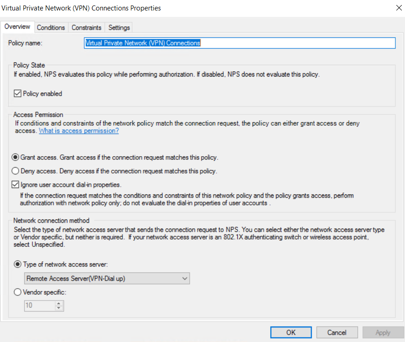The width and height of the screenshot is (405, 342).
Task: Click the Vendor specific number field
Action: [x=39, y=306]
